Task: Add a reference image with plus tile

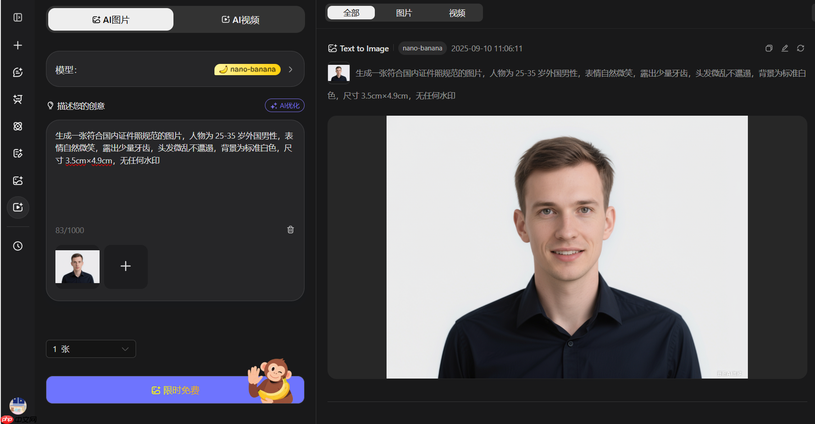Action: coord(126,266)
